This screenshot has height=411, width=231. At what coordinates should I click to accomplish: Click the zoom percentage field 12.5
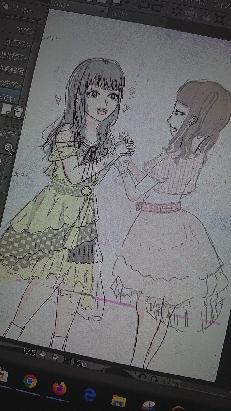click(29, 352)
